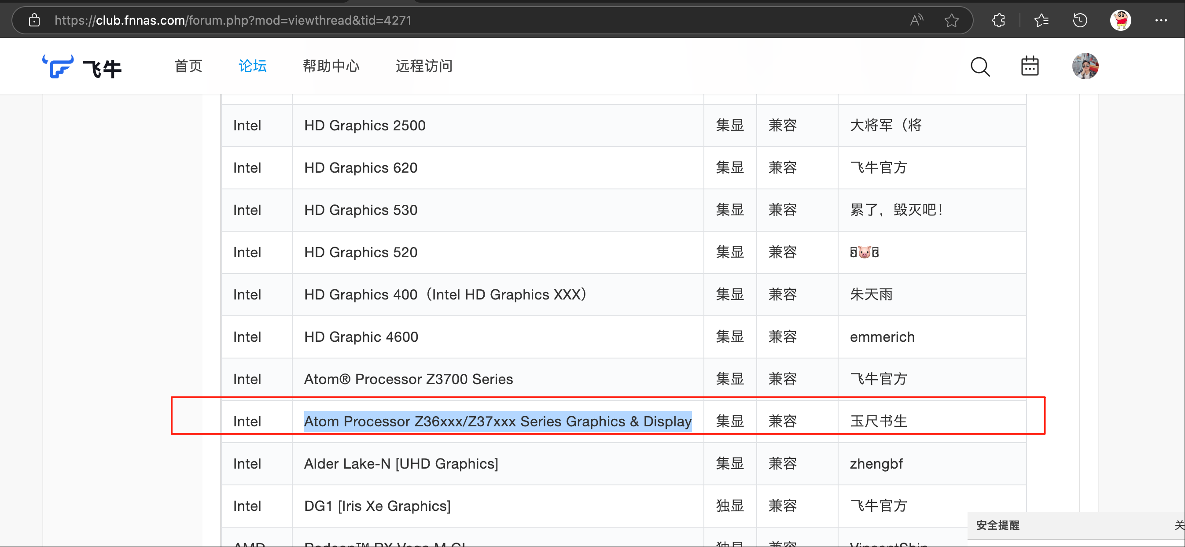Select the 论坛 nav tab

253,66
